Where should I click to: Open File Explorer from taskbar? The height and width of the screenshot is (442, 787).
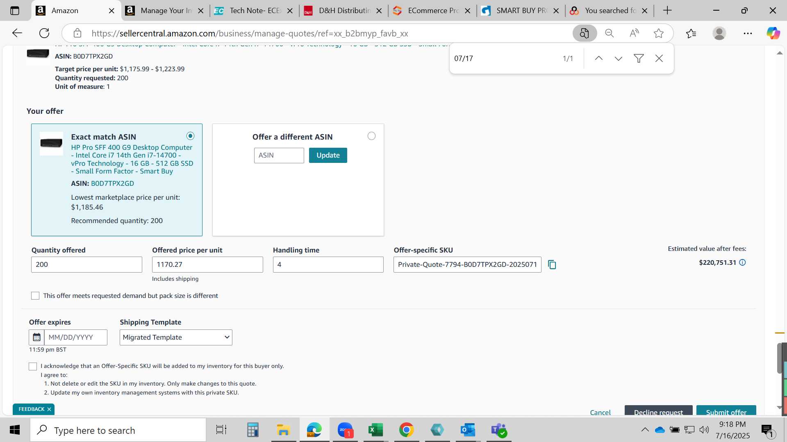[283, 430]
